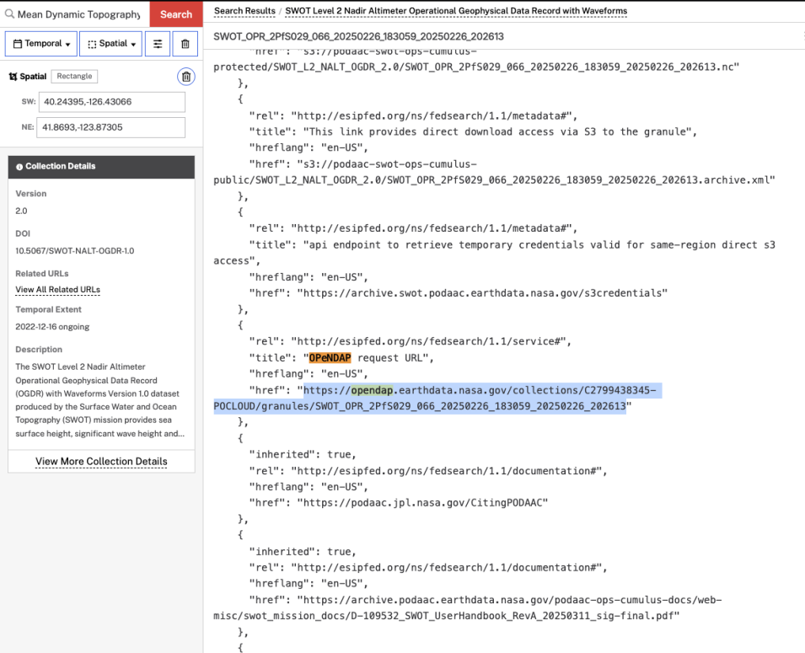Click the Collection Details panel header
The image size is (805, 653).
point(101,167)
